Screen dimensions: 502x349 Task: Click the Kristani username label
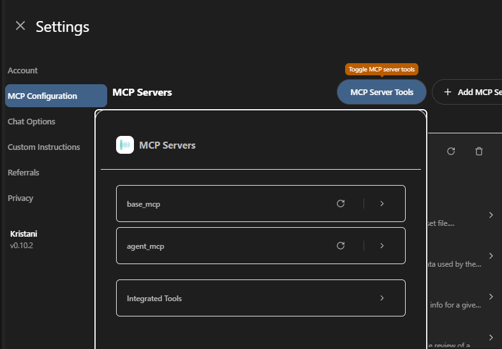click(x=24, y=234)
